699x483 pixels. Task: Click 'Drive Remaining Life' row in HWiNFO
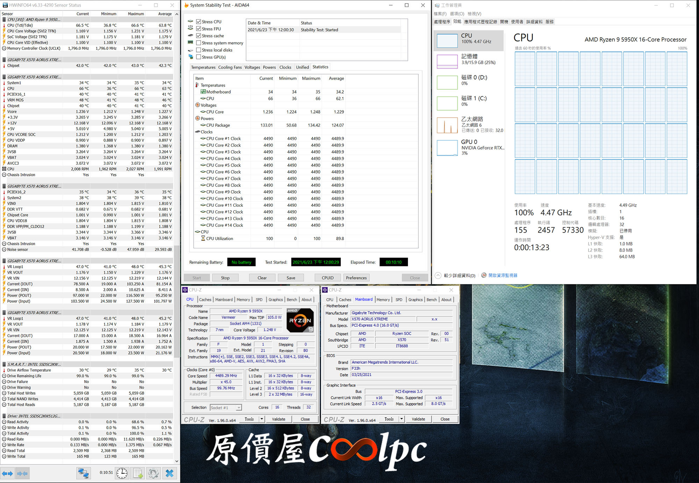(87, 376)
